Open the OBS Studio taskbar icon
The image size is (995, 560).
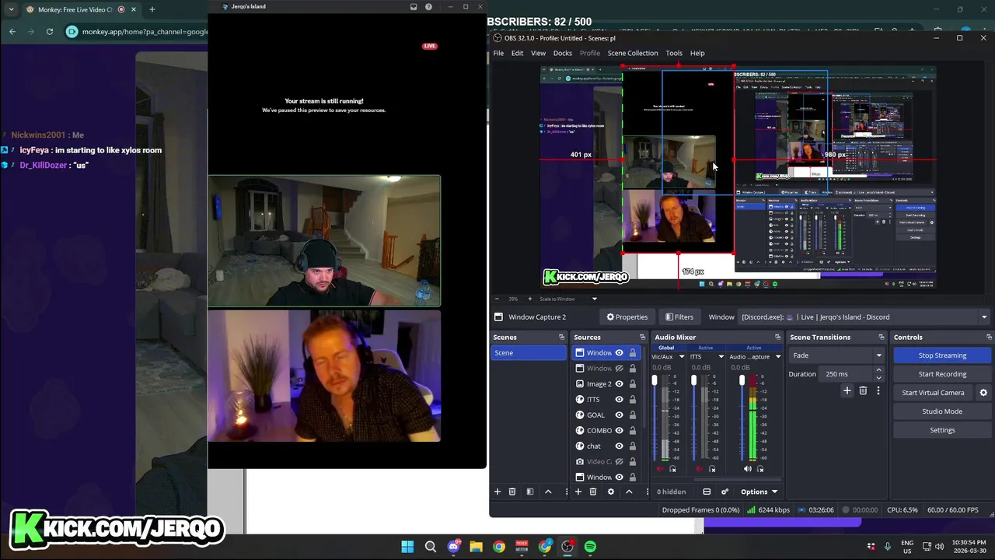(x=567, y=547)
